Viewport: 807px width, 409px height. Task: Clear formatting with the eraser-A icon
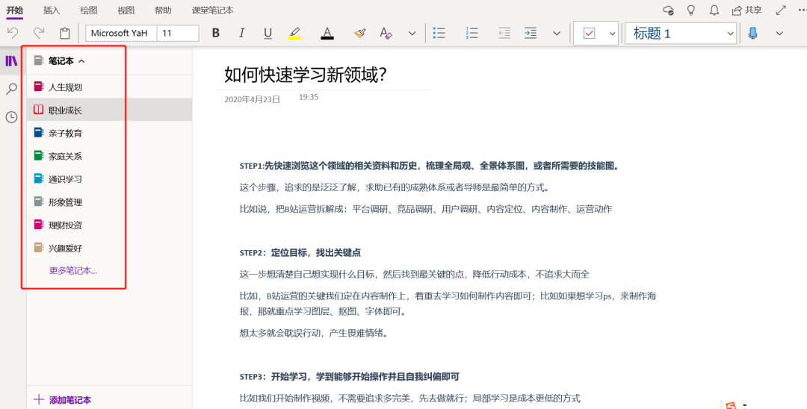[386, 34]
